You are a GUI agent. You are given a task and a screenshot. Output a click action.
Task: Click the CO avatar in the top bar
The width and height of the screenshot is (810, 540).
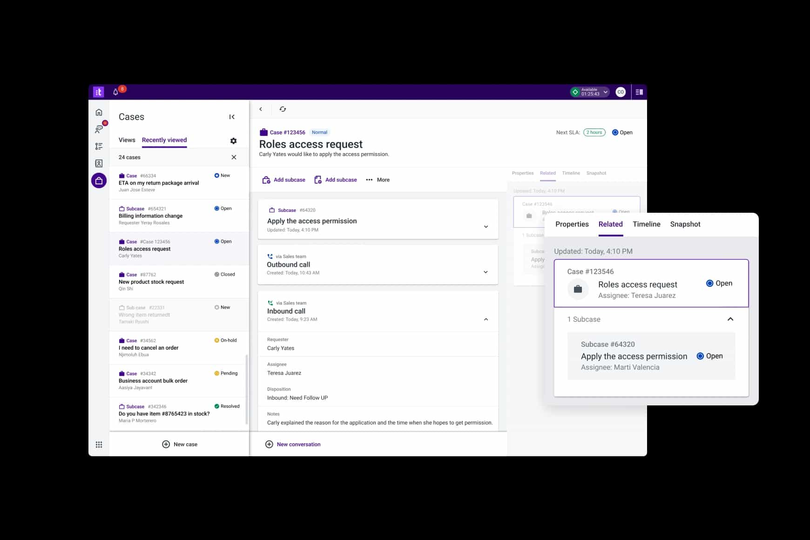pos(621,92)
